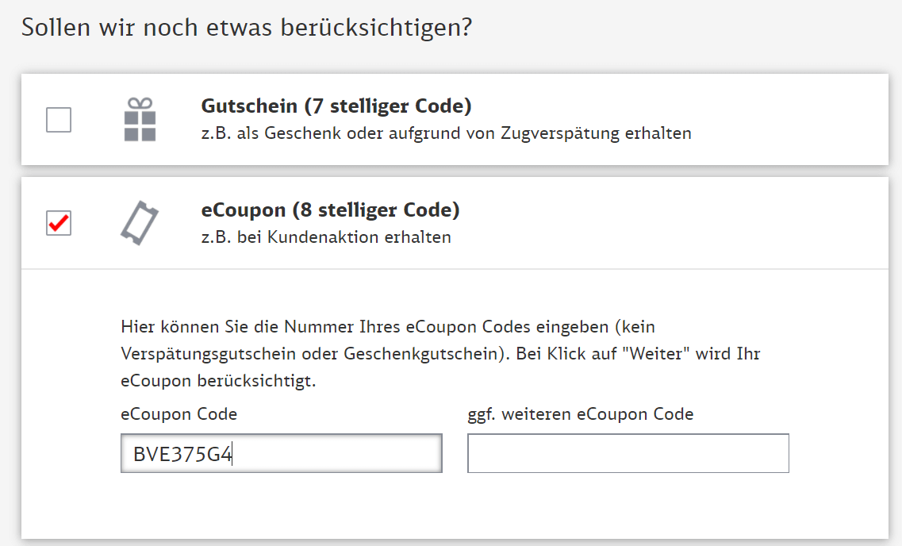Image resolution: width=902 pixels, height=546 pixels.
Task: Click the eCoupon ticket icon
Action: (x=140, y=222)
